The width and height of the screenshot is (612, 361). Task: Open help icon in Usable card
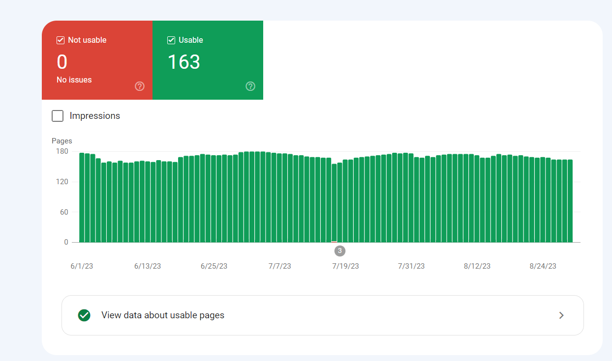point(250,86)
